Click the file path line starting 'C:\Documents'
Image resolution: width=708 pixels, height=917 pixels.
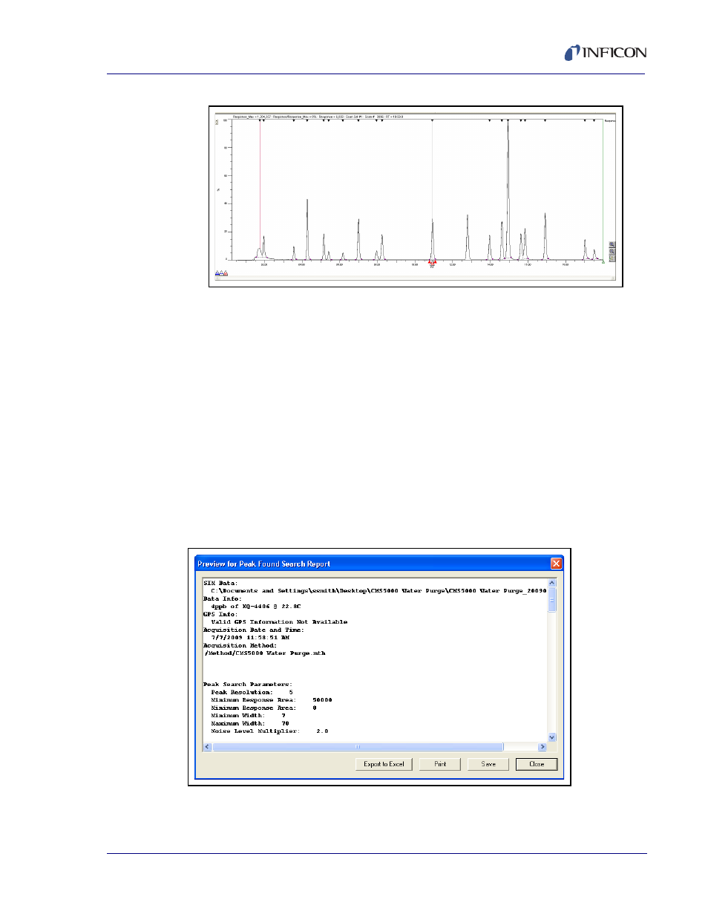[378, 591]
